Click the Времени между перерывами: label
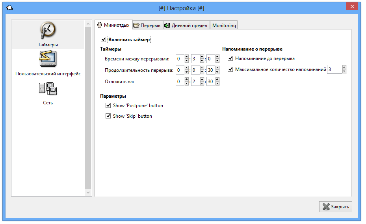 [x=137, y=59]
